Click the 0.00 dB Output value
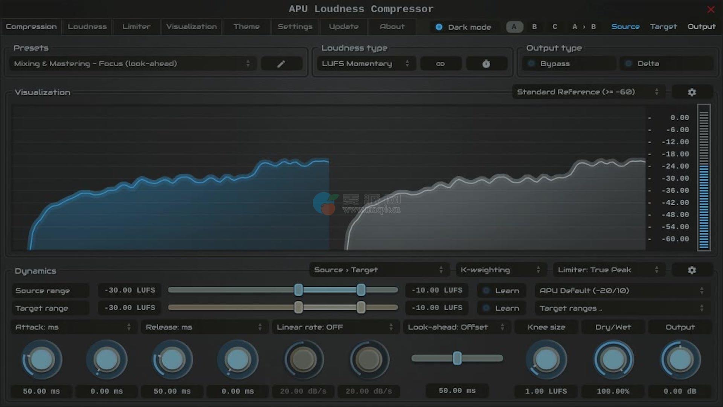This screenshot has width=723, height=407. [x=680, y=391]
